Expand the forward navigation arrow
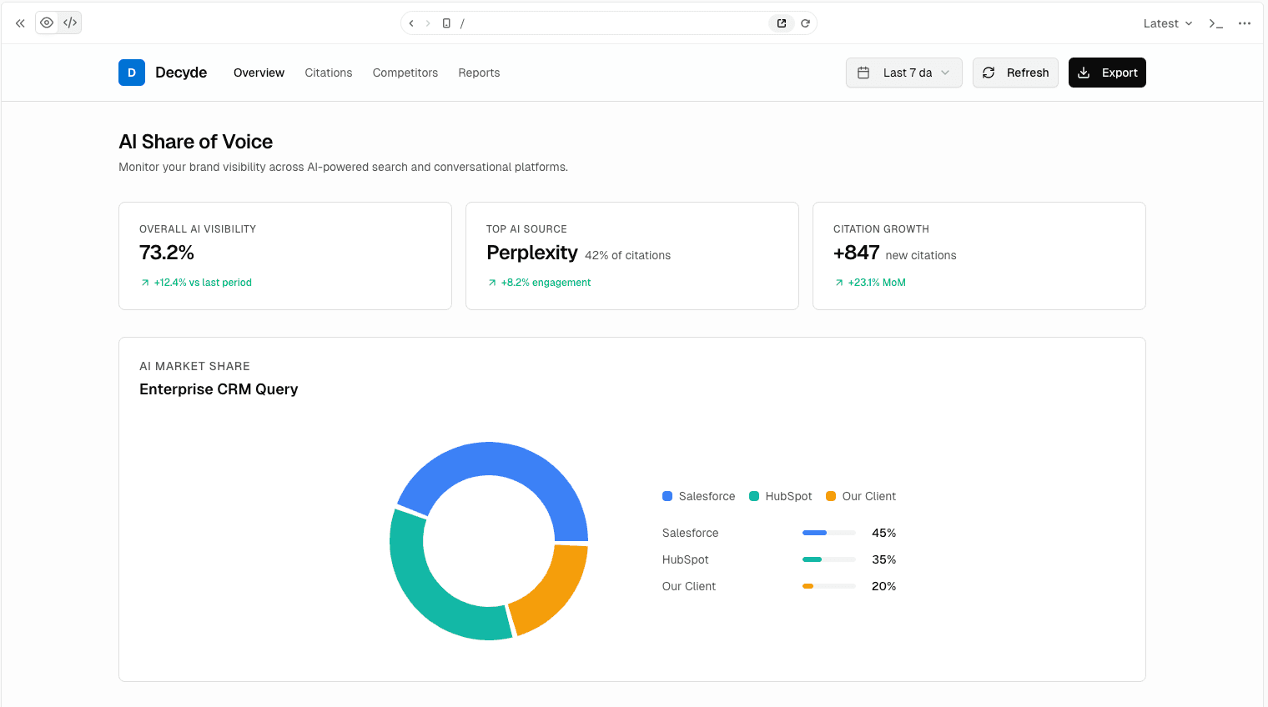 (428, 23)
